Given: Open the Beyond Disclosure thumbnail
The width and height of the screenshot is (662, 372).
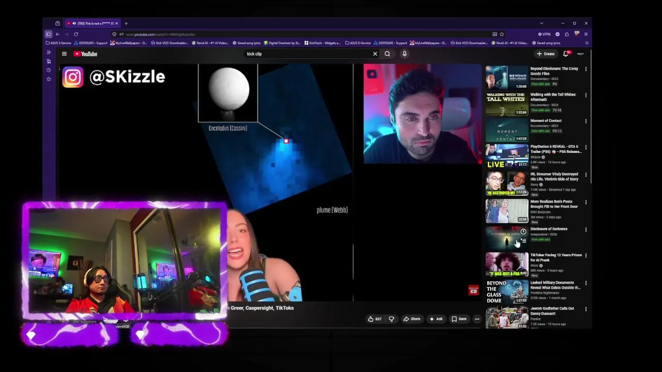Looking at the screenshot, I should [507, 78].
